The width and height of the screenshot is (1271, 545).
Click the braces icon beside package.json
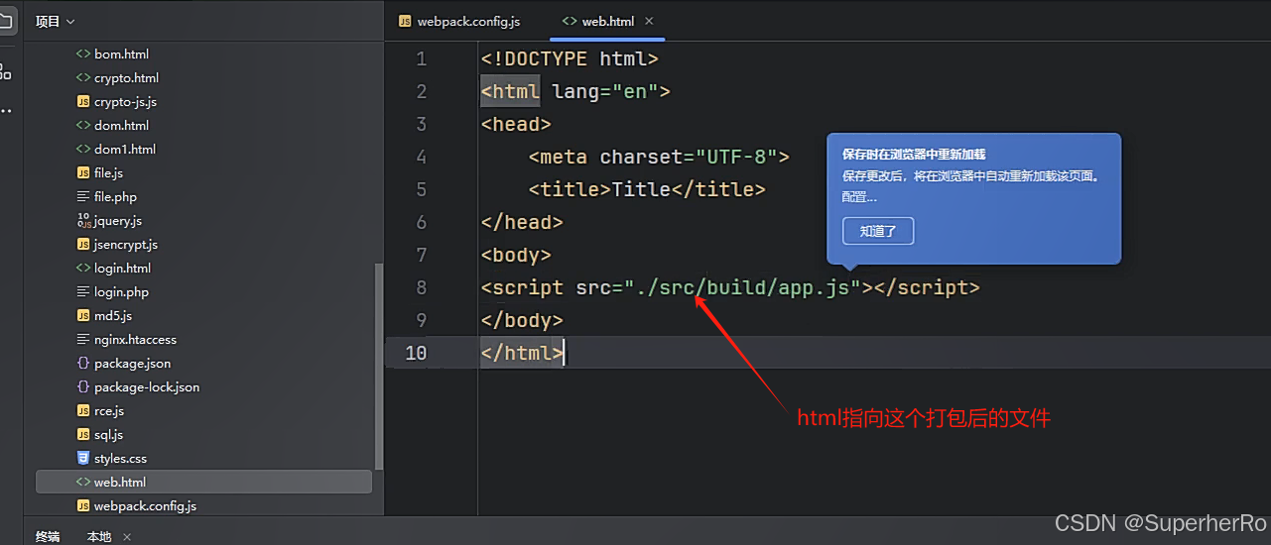[83, 364]
